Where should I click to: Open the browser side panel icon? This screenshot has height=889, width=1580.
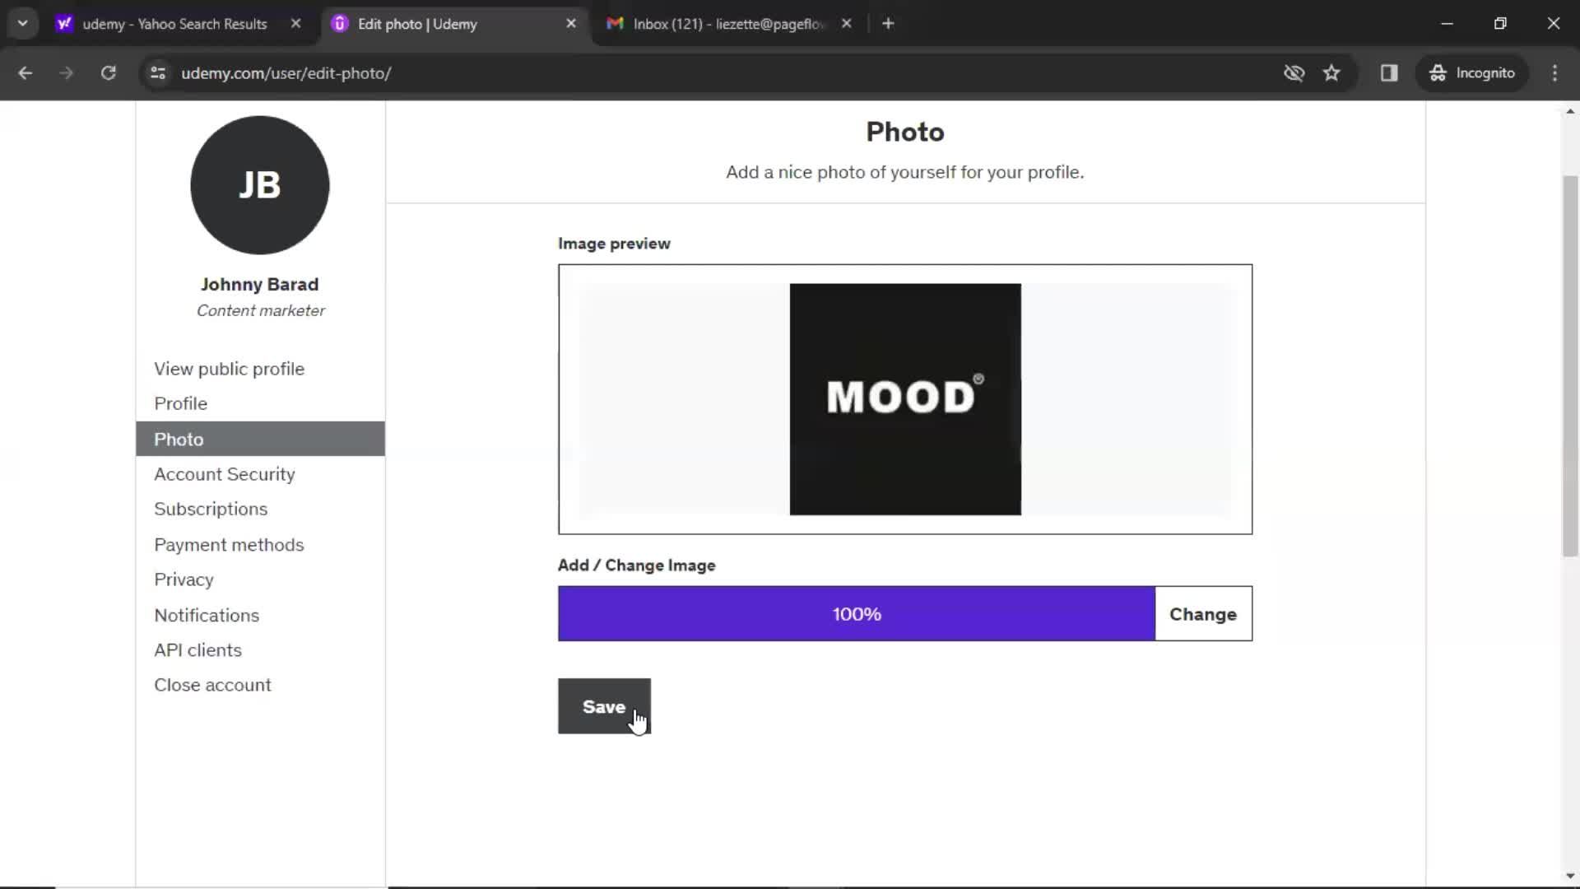point(1389,73)
